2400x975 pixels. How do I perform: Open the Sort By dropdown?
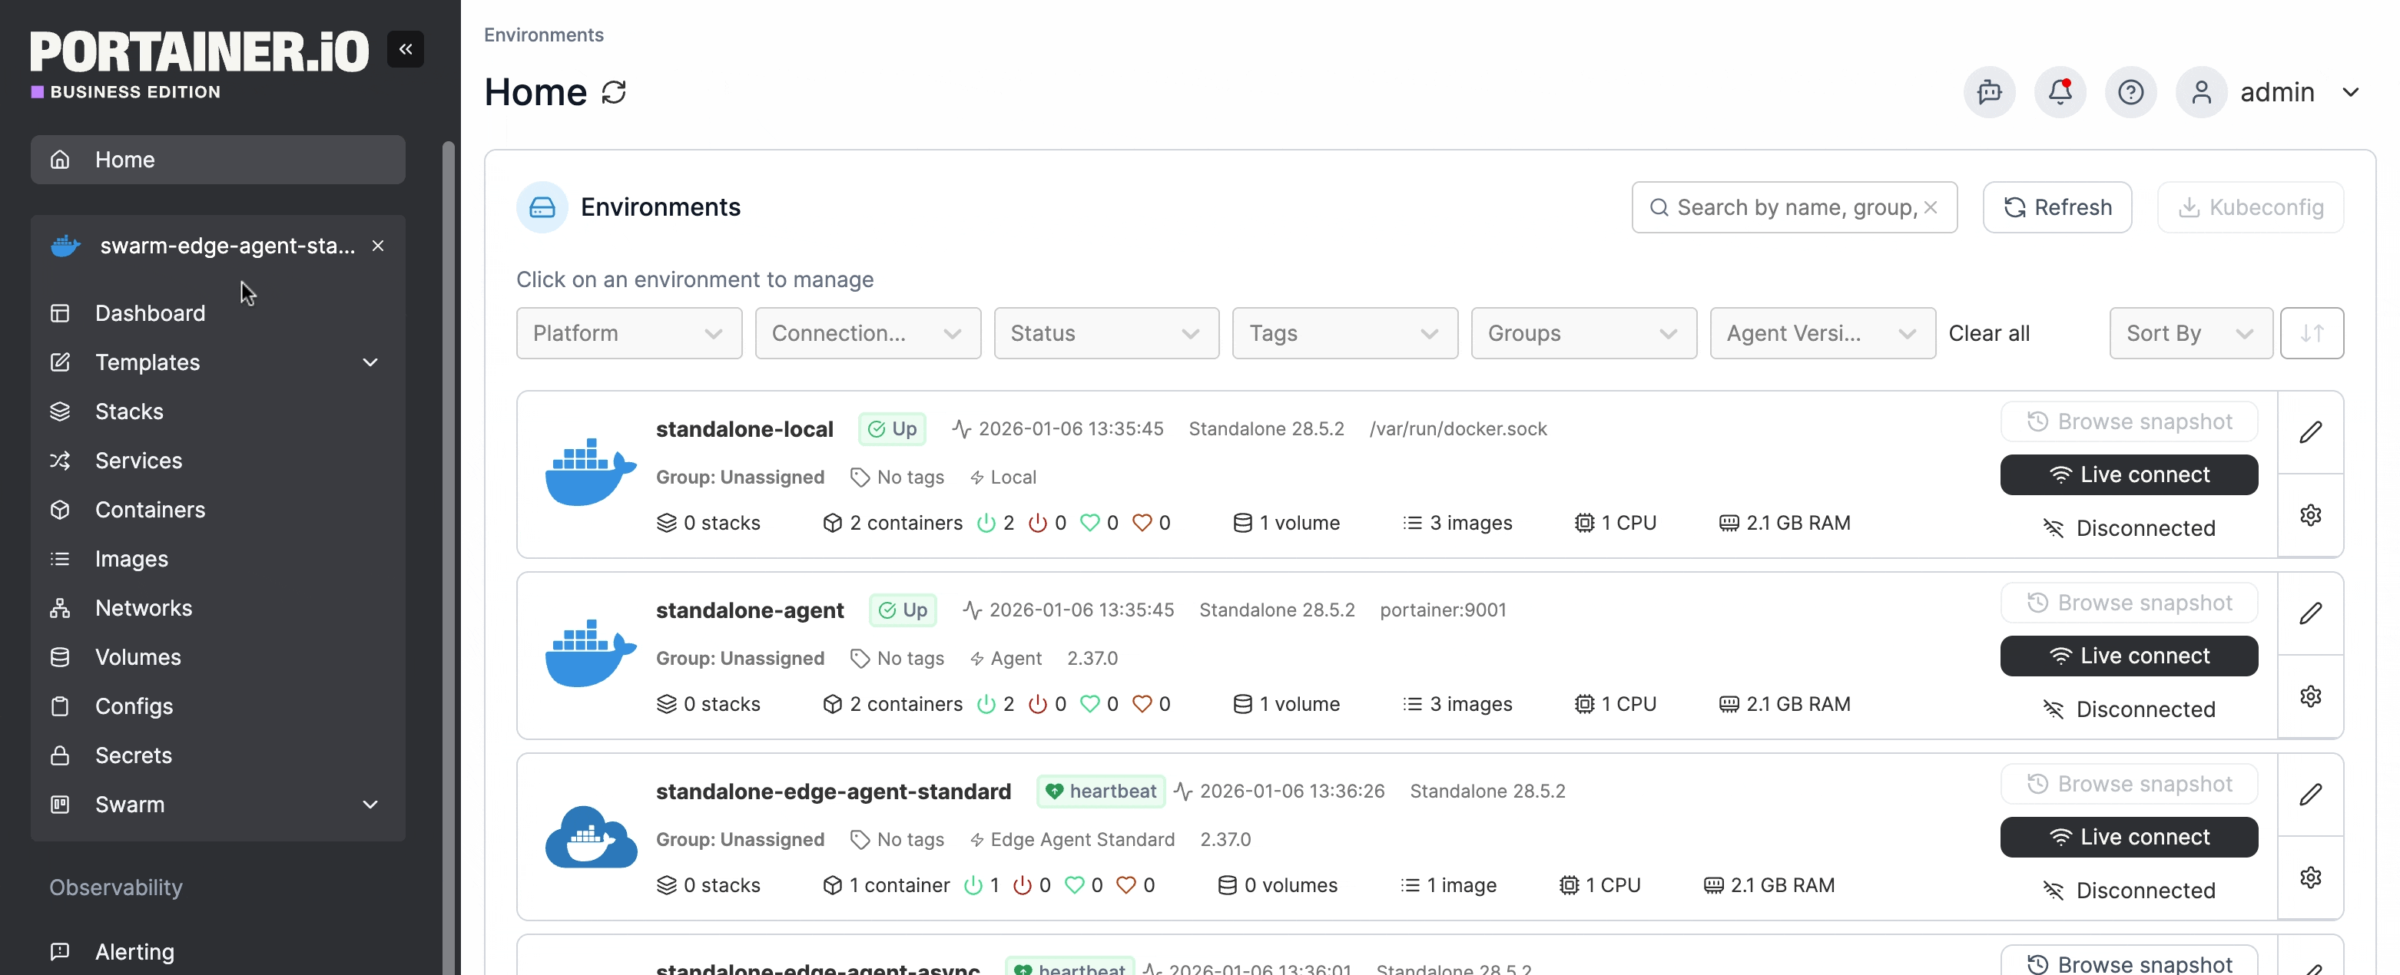[x=2189, y=333]
